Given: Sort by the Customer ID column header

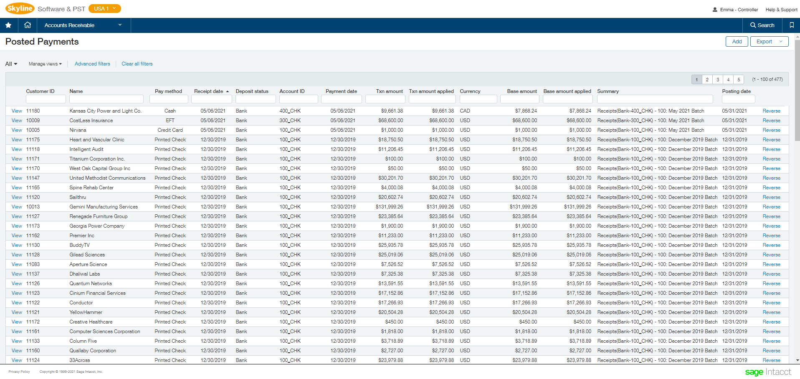Looking at the screenshot, I should (x=40, y=91).
